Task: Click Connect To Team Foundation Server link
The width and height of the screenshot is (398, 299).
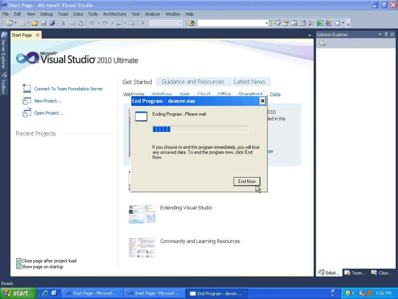Action: click(68, 89)
